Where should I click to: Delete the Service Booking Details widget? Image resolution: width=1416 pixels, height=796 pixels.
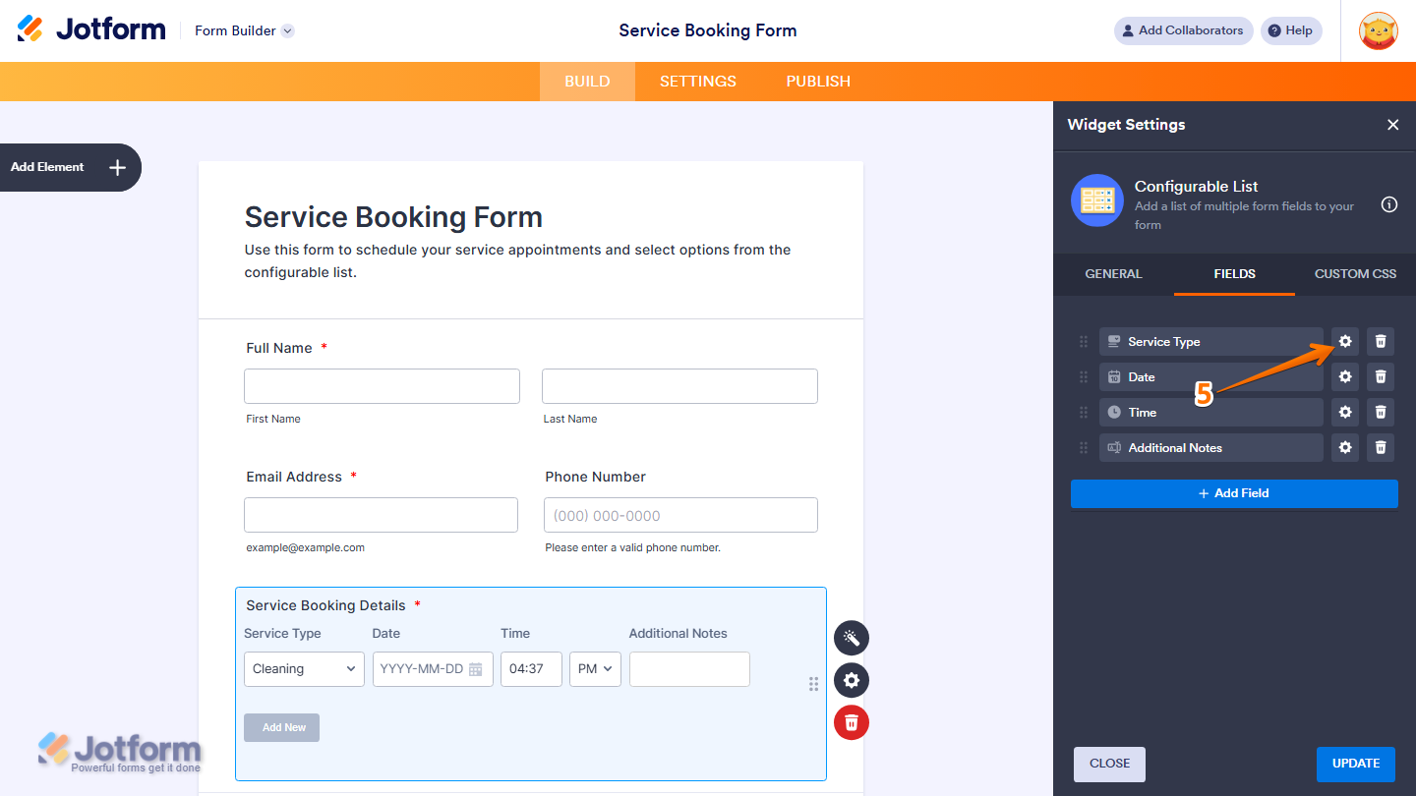[851, 721]
